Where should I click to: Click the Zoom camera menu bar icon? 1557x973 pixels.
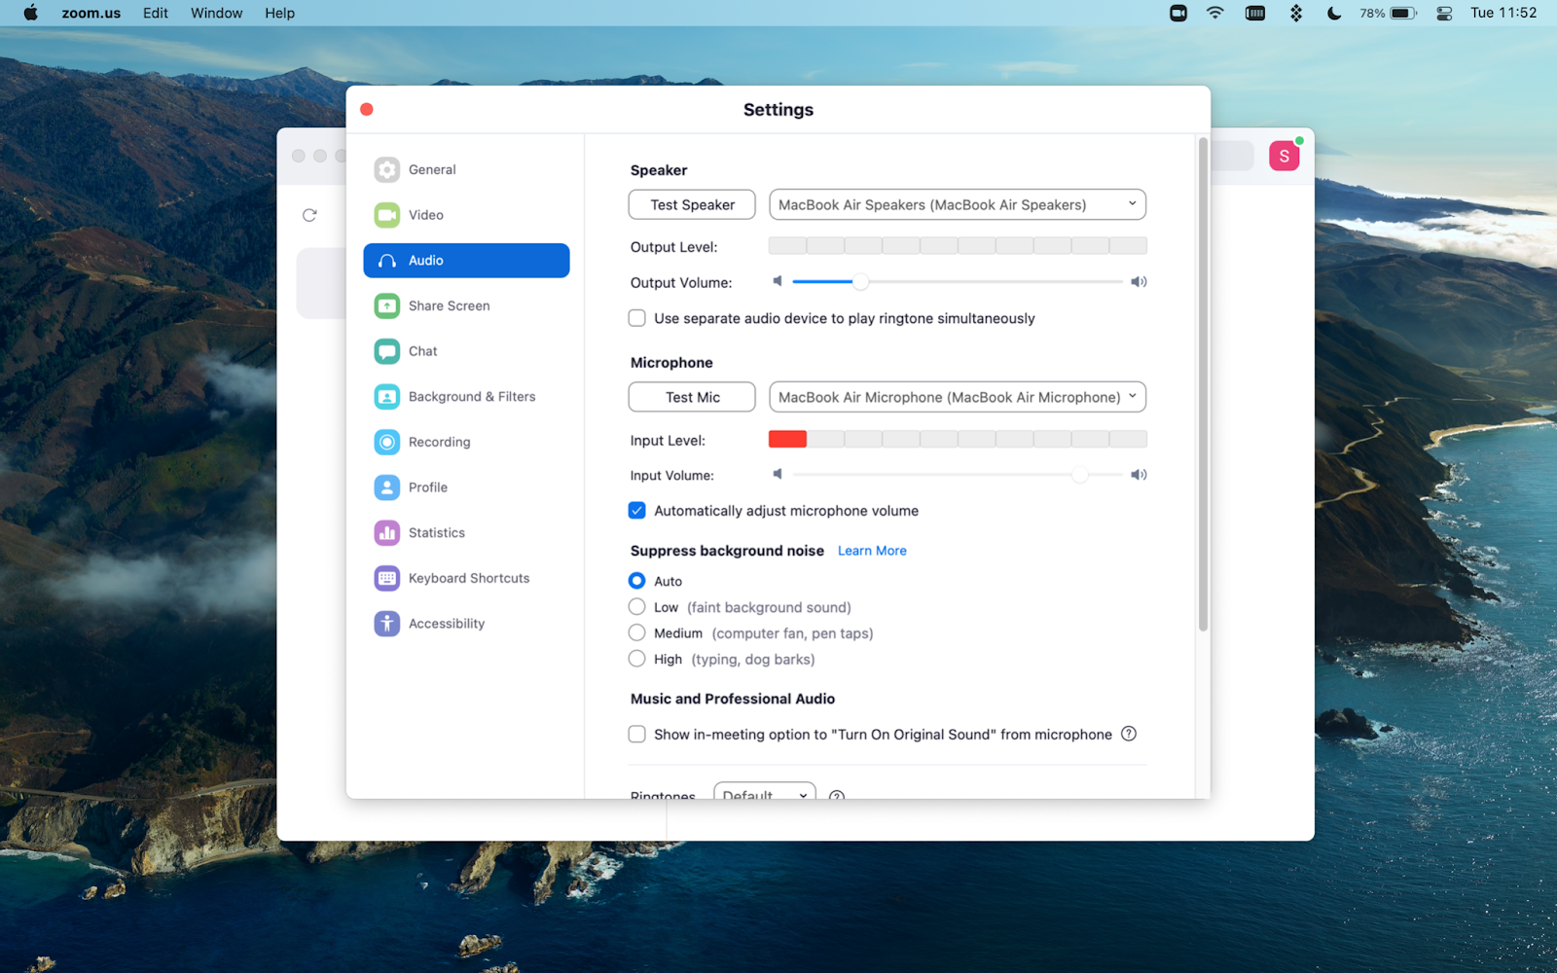[1178, 13]
